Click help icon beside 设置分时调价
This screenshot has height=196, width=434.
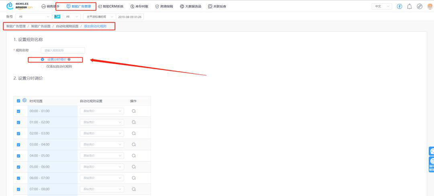click(x=69, y=59)
